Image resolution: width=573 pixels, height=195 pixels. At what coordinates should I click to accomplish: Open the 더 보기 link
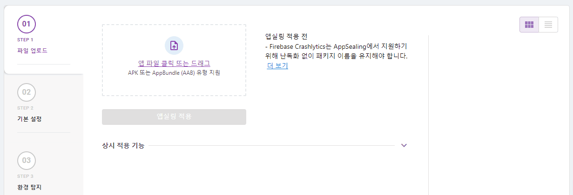tap(277, 65)
